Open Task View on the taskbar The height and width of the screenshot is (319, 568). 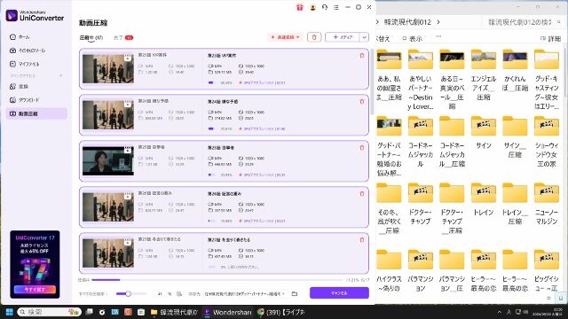(89, 312)
